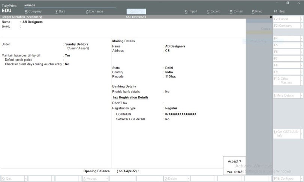Toggle Check for credit days value No
304x182 pixels.
pyautogui.click(x=67, y=64)
